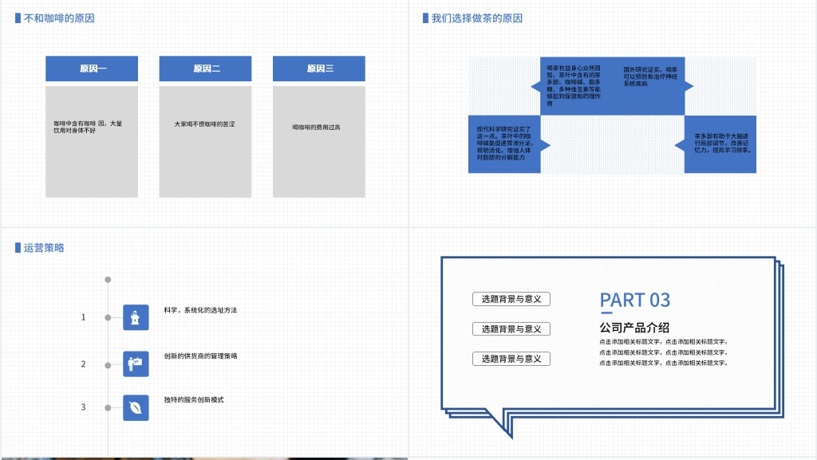The image size is (817, 460).
Task: Click the podium speaker icon beside step 1
Action: click(x=136, y=317)
